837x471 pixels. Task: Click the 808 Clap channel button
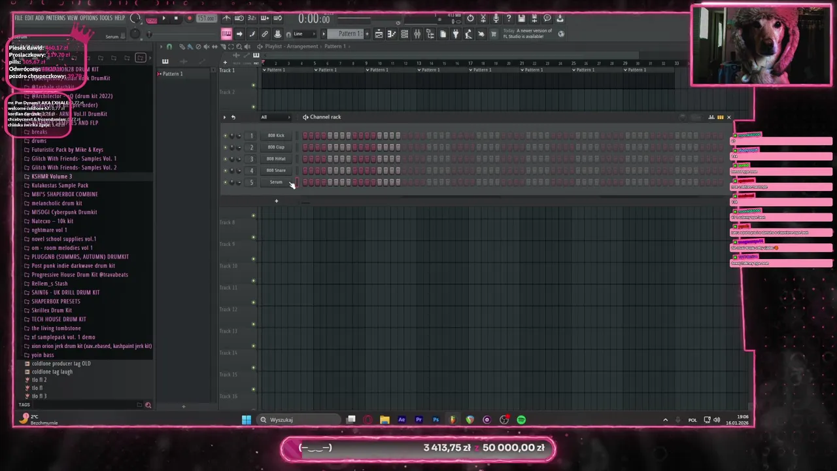point(276,147)
